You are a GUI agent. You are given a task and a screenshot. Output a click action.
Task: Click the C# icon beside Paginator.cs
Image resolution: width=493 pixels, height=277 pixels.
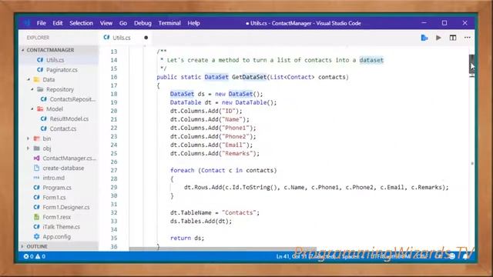(40, 70)
